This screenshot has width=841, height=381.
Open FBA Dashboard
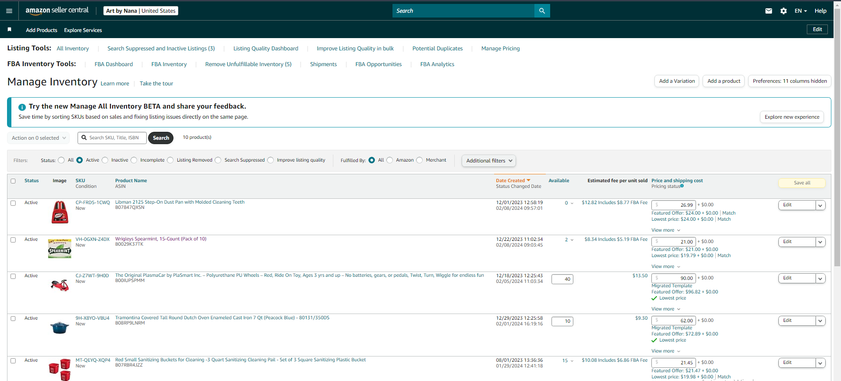pyautogui.click(x=113, y=64)
